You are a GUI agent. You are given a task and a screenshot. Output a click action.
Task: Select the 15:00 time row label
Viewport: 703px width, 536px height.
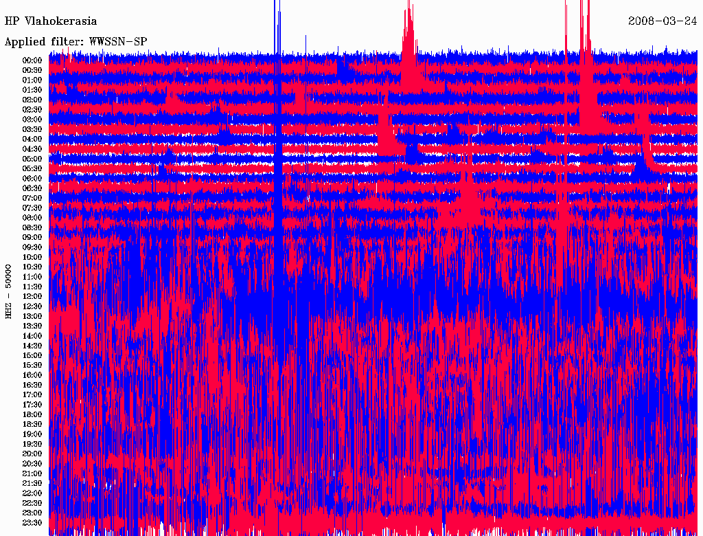(32, 356)
